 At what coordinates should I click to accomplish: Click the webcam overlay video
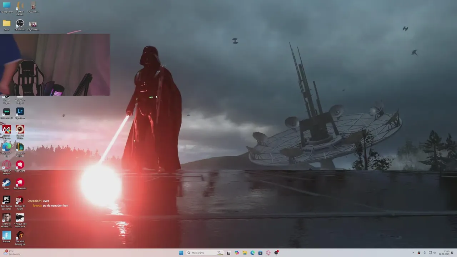(55, 65)
